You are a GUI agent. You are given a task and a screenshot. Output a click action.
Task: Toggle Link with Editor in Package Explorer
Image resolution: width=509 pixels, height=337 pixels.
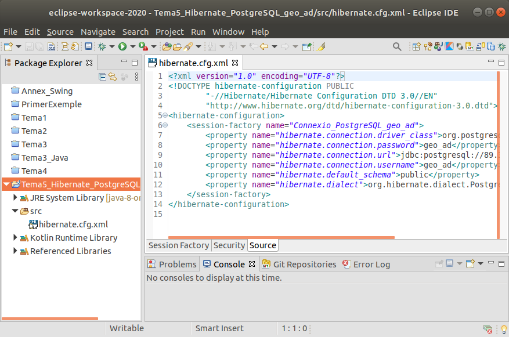pos(113,77)
